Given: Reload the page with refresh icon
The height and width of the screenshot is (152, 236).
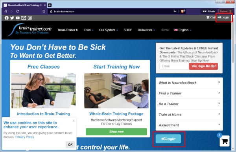Looking at the screenshot, I should (x=17, y=11).
